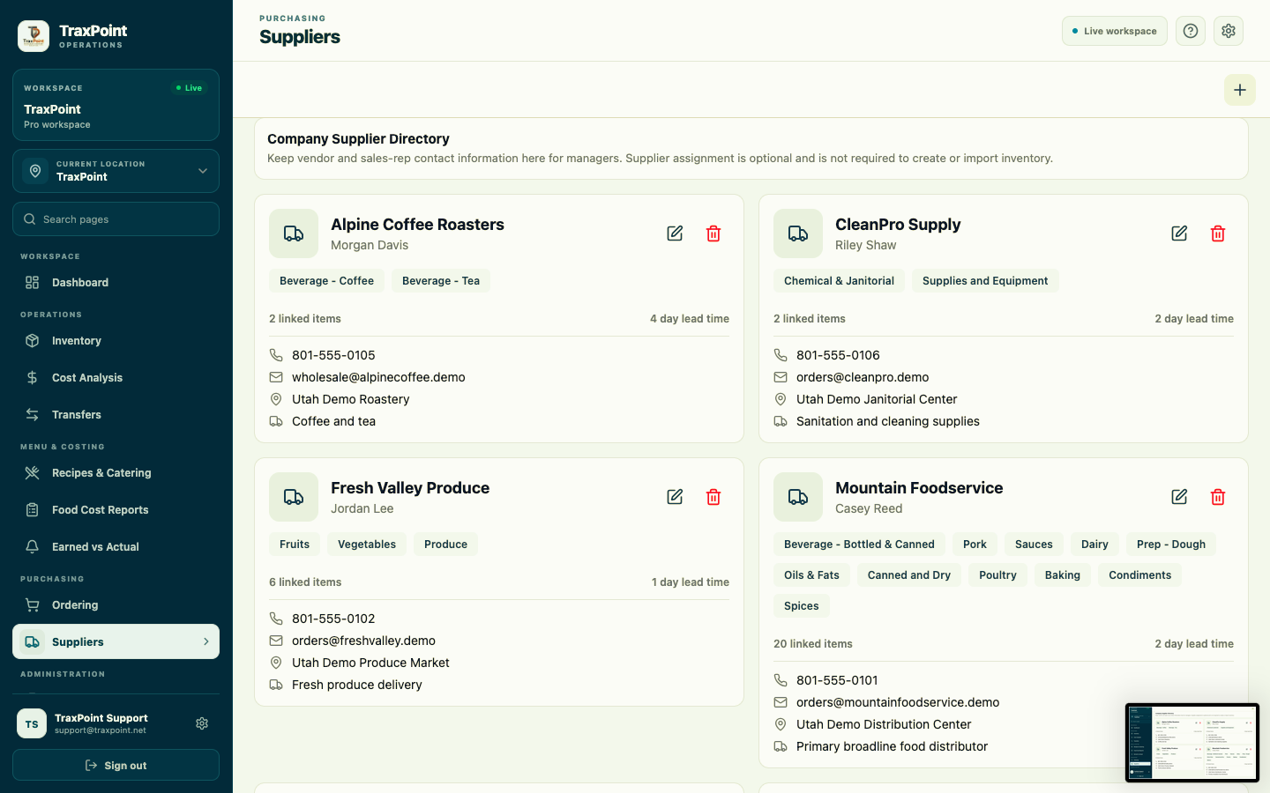1270x793 pixels.
Task: Go to Earned vs Actual
Action: point(116,547)
